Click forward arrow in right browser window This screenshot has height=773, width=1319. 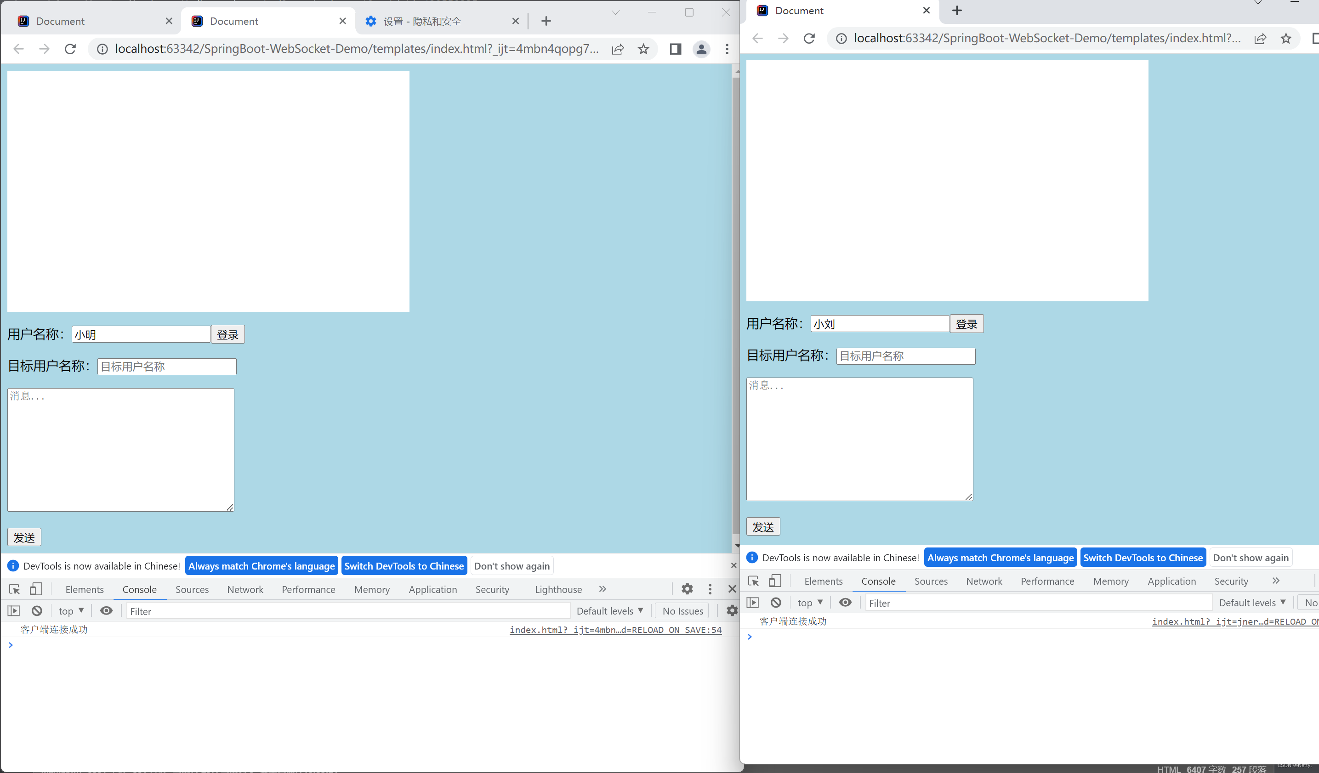(x=783, y=39)
